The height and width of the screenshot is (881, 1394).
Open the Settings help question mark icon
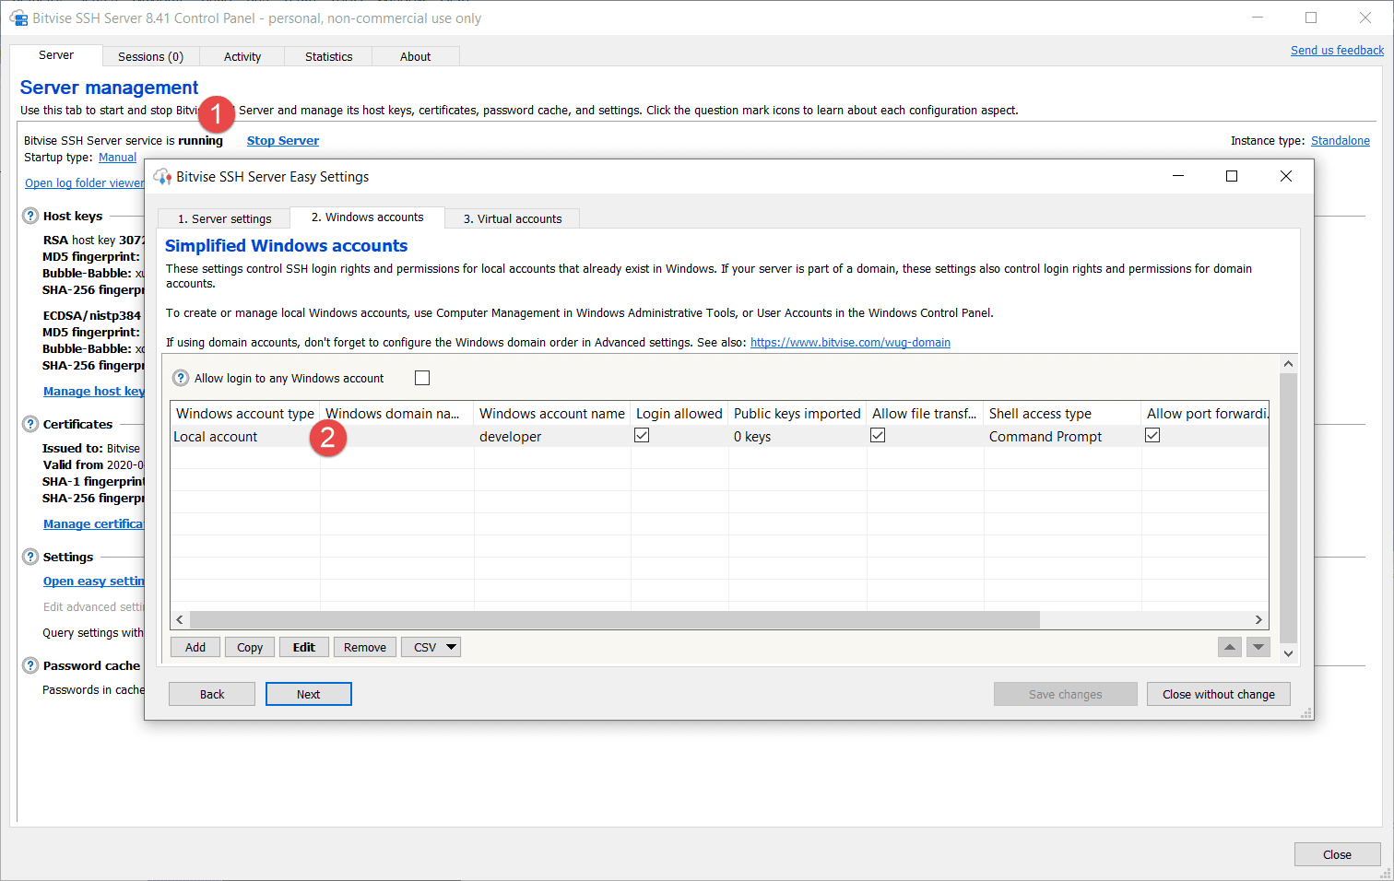pos(30,557)
